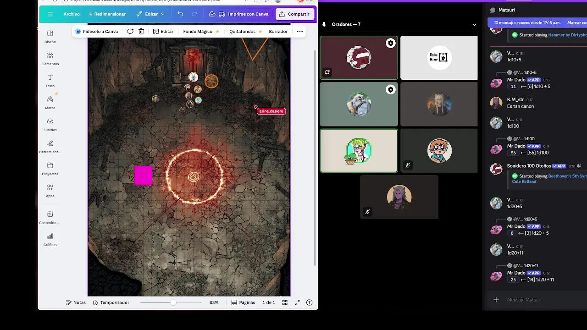The image size is (587, 330).
Task: Select the magenta square on the map
Action: coord(143,176)
